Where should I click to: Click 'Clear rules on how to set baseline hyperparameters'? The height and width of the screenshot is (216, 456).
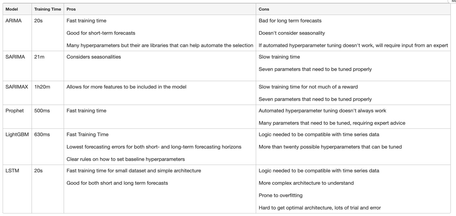pos(126,159)
